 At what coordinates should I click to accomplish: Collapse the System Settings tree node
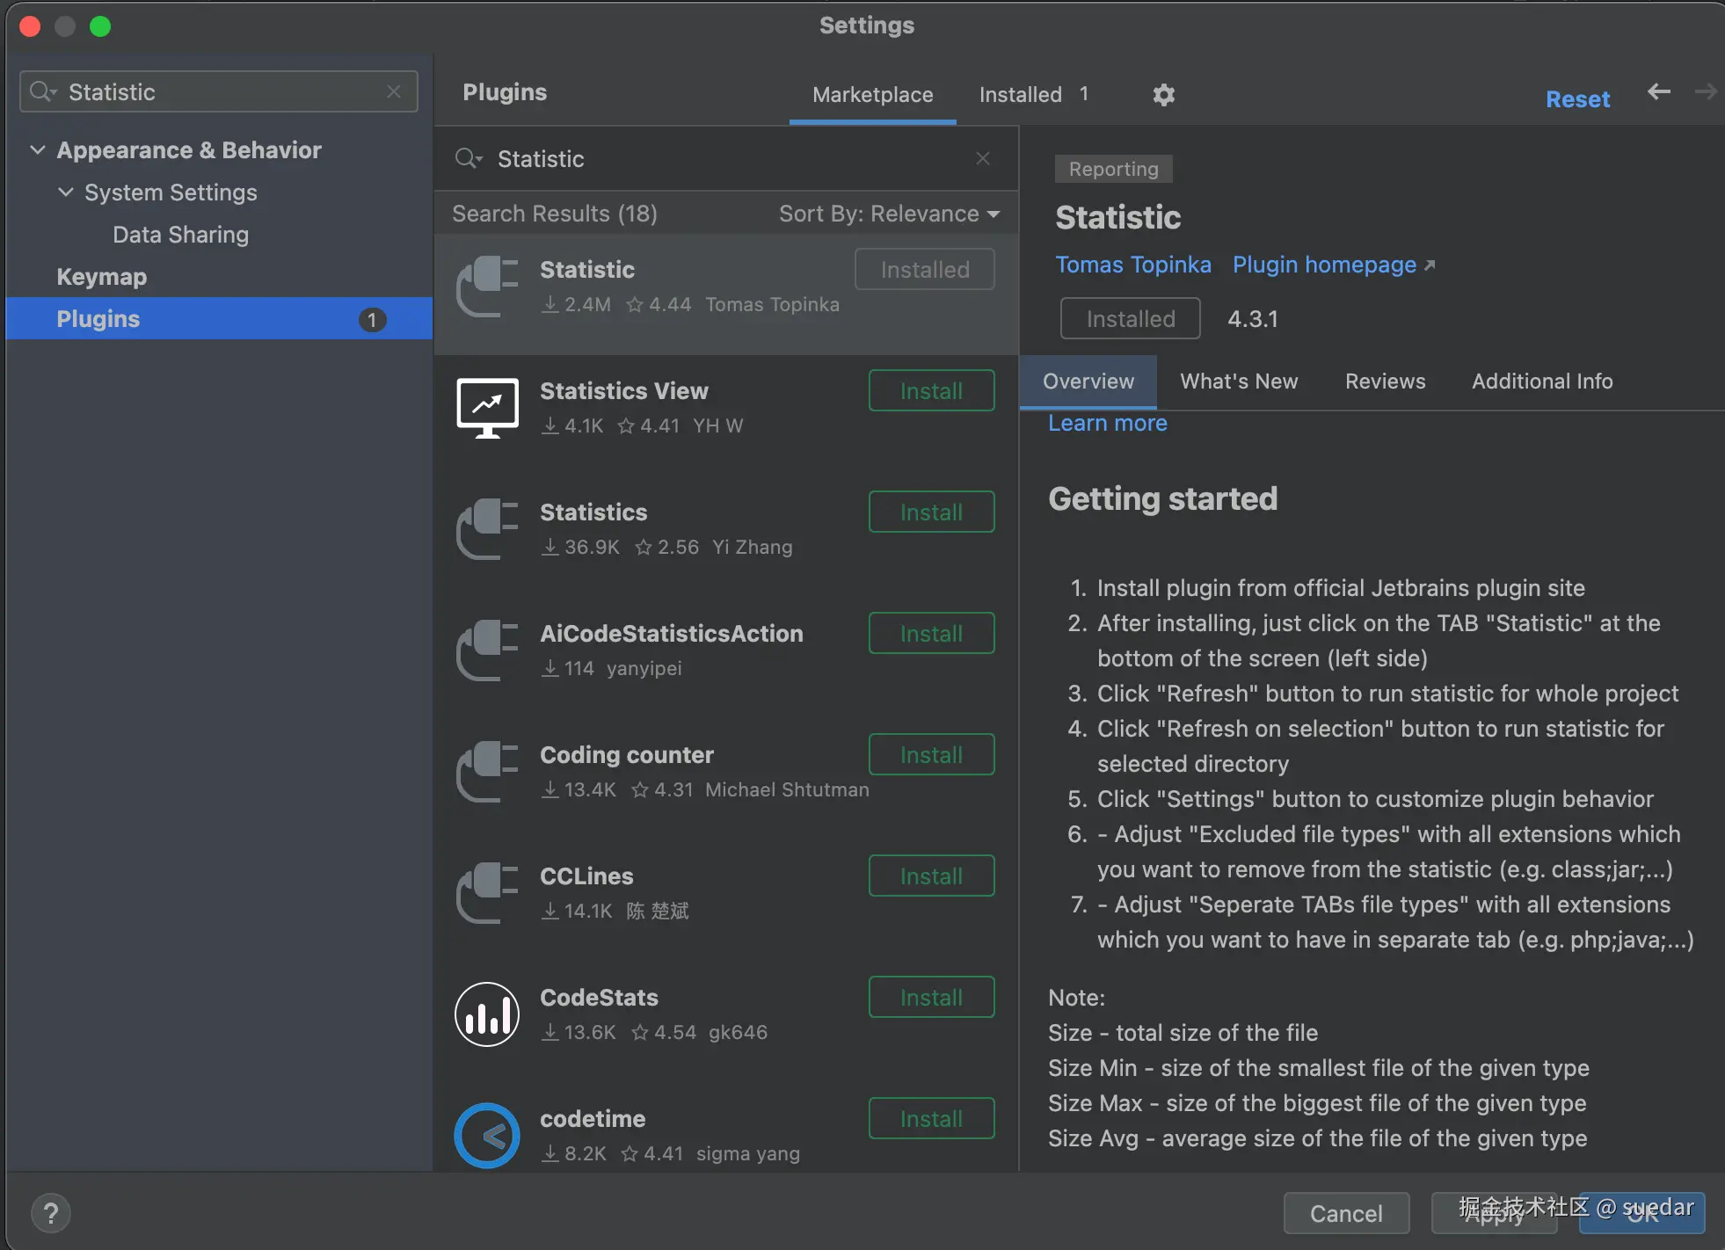(66, 193)
